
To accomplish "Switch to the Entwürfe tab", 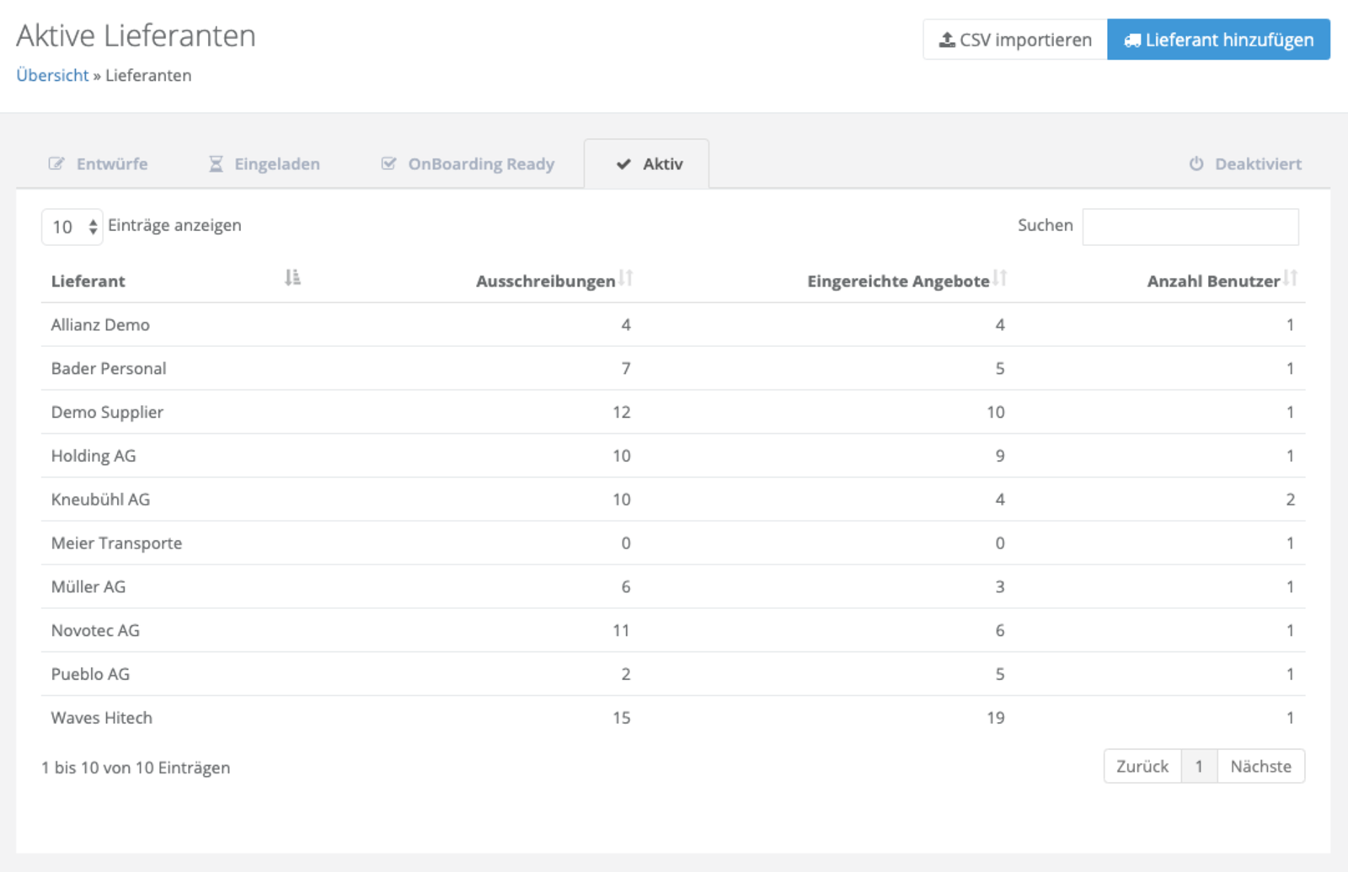I will click(x=99, y=163).
